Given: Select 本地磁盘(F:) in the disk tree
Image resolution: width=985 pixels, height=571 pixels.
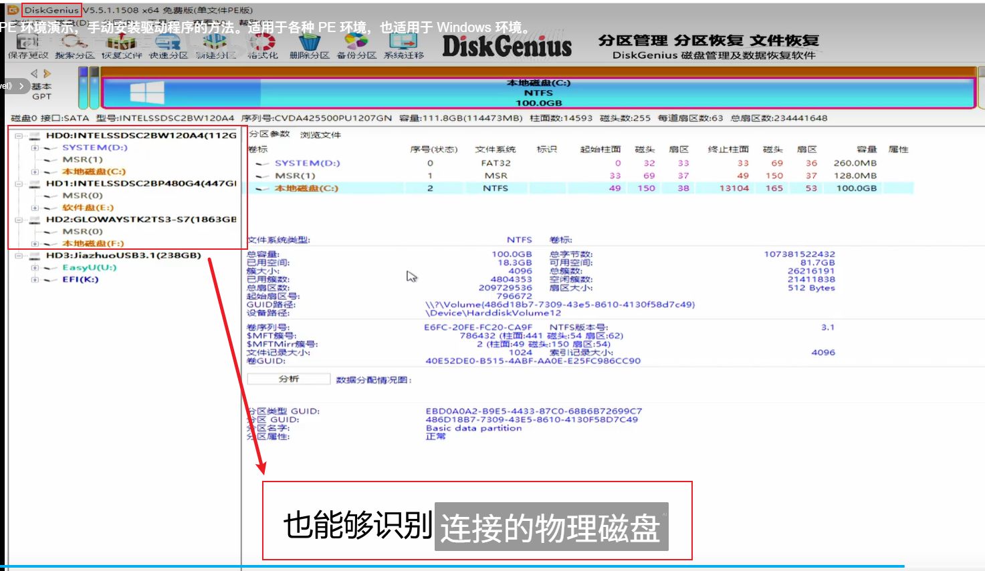Looking at the screenshot, I should [93, 244].
